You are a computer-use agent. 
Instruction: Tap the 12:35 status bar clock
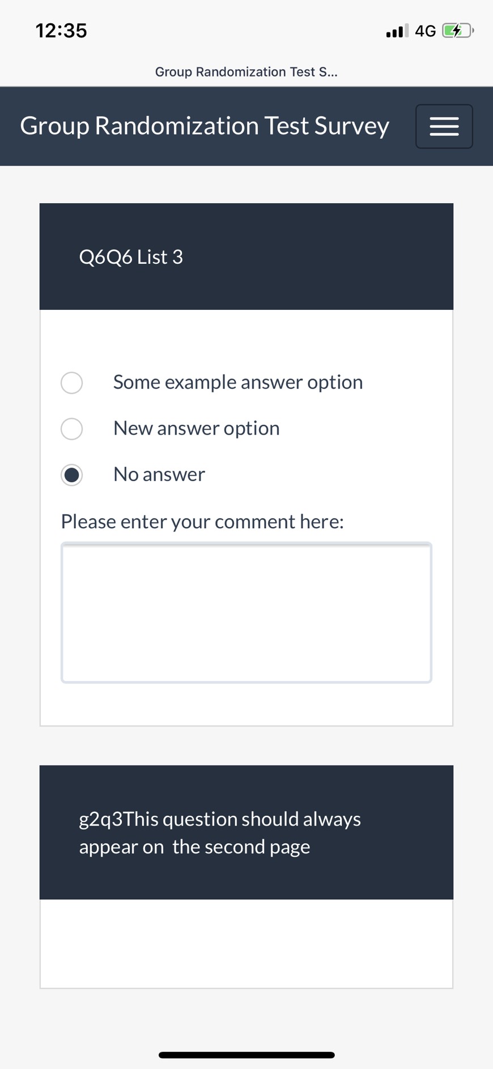click(61, 31)
